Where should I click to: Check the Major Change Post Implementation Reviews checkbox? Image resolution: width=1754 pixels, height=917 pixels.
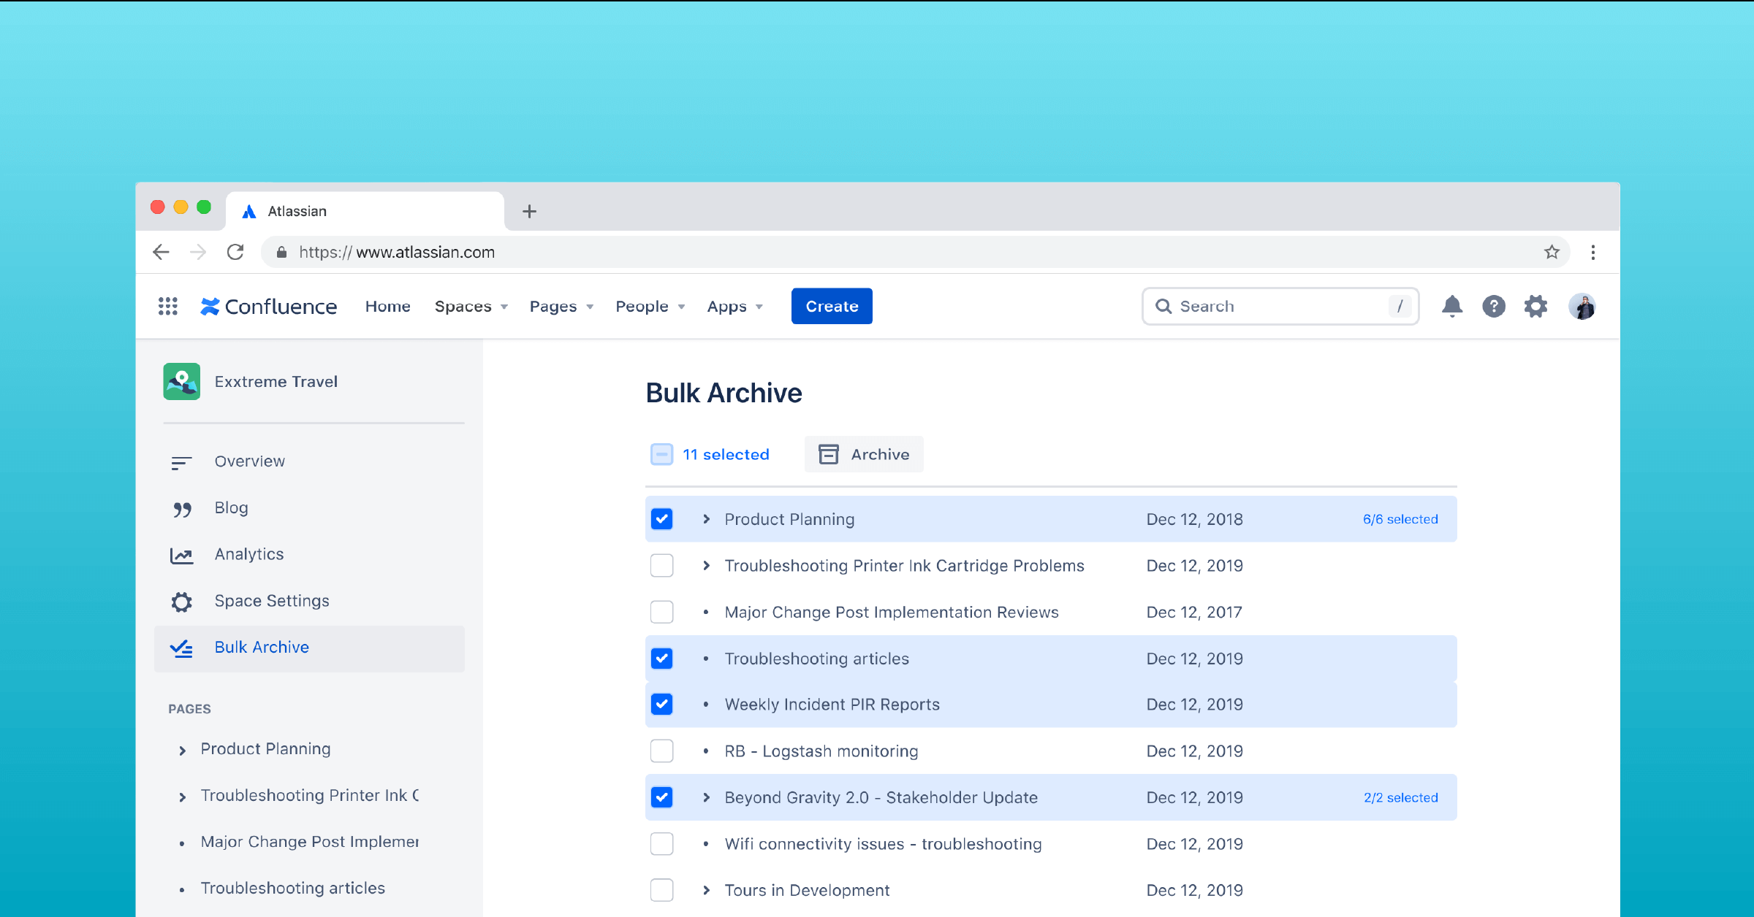pos(662,612)
